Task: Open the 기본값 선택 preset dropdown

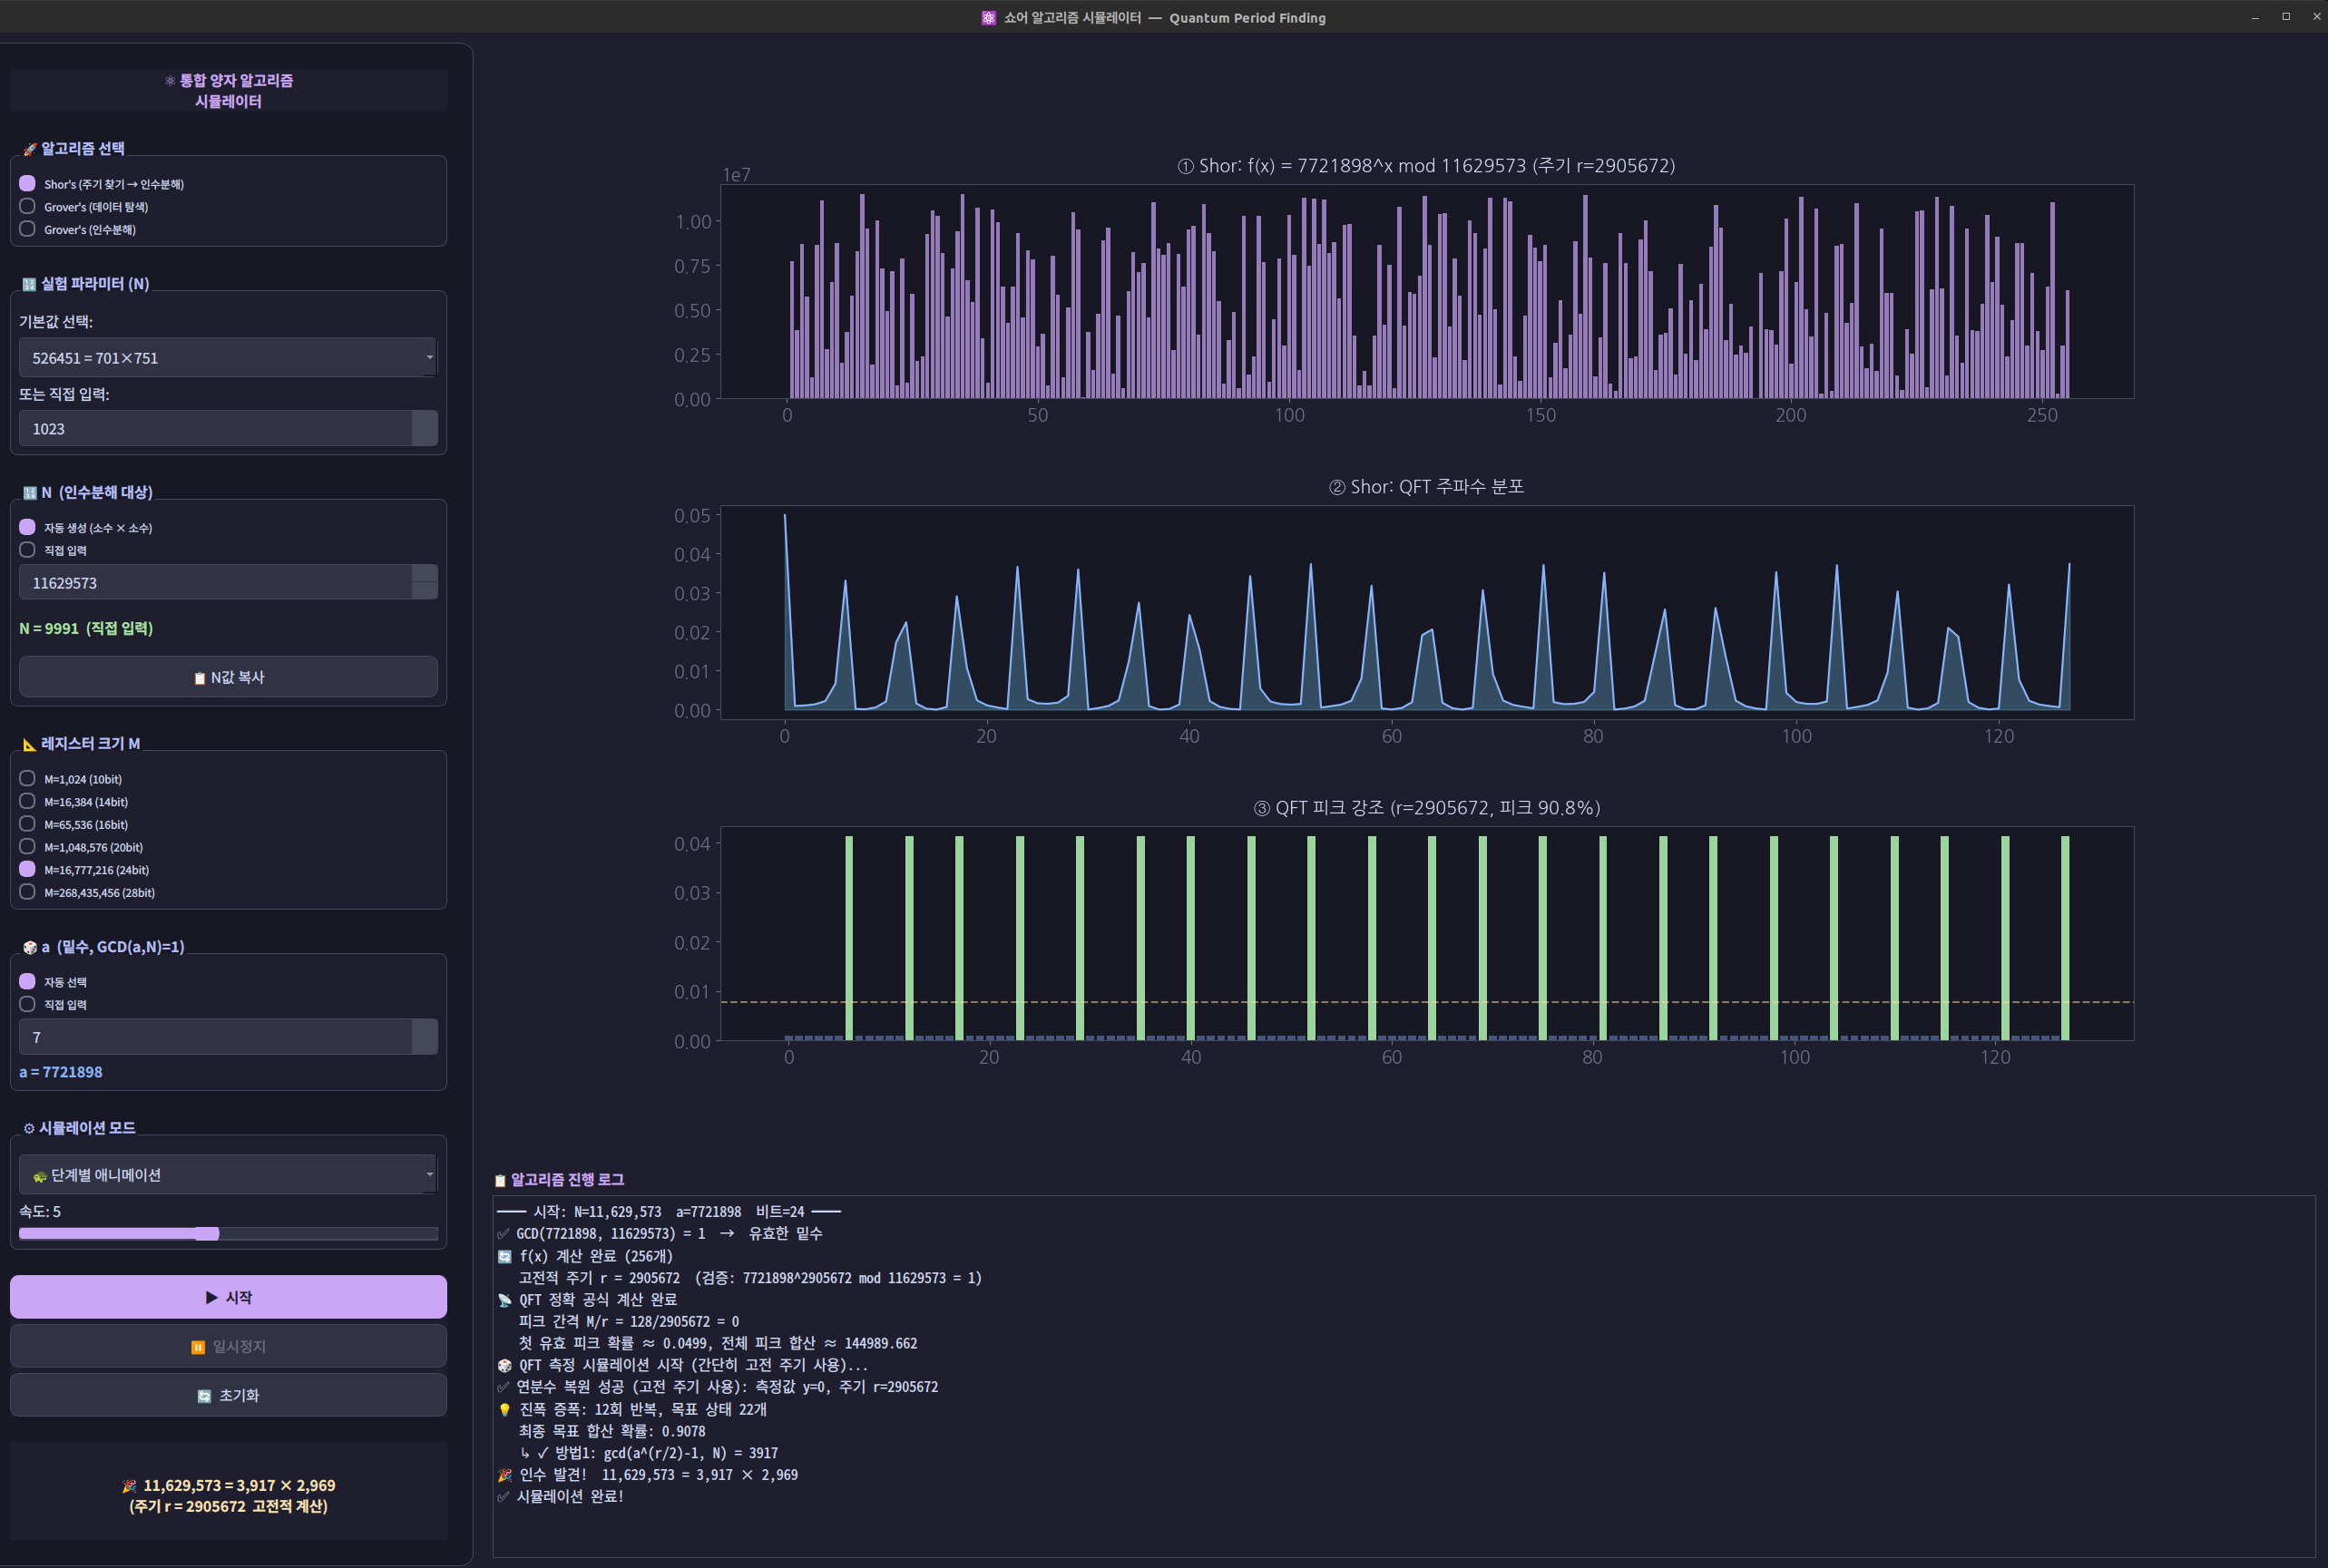Action: 227,357
